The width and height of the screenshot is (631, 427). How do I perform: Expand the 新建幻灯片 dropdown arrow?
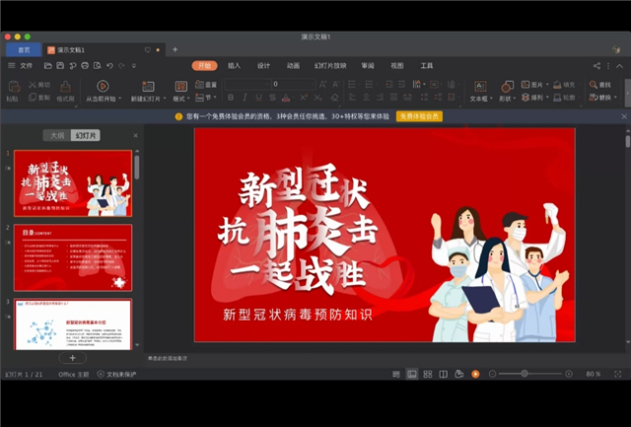click(165, 99)
